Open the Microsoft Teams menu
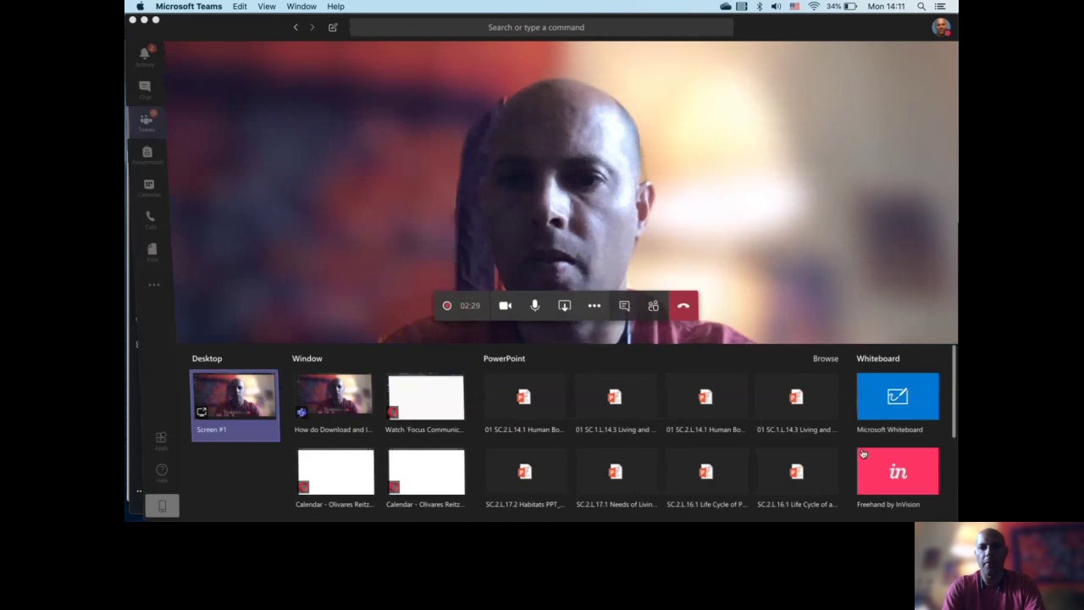 coord(189,6)
